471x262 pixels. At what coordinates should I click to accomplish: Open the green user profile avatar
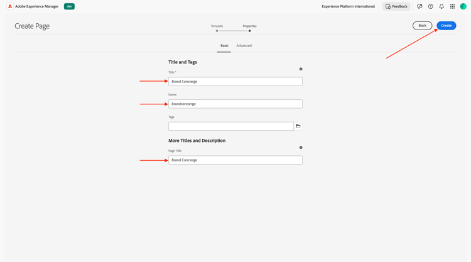[463, 6]
